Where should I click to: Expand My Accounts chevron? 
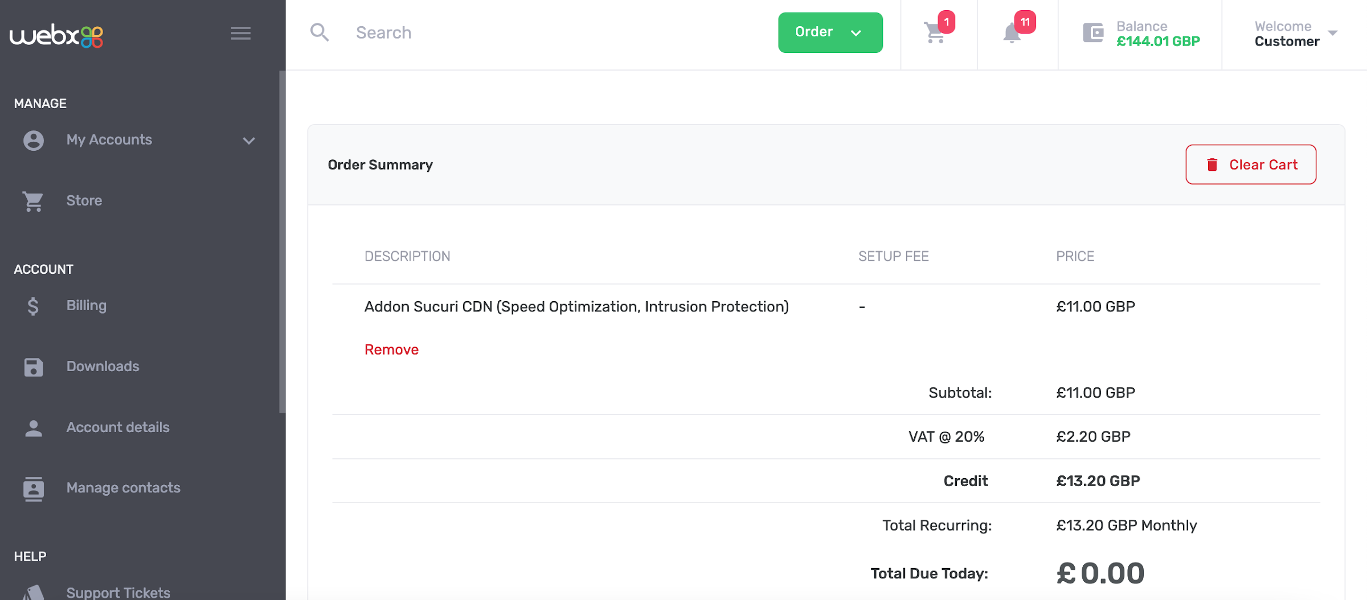click(x=249, y=141)
